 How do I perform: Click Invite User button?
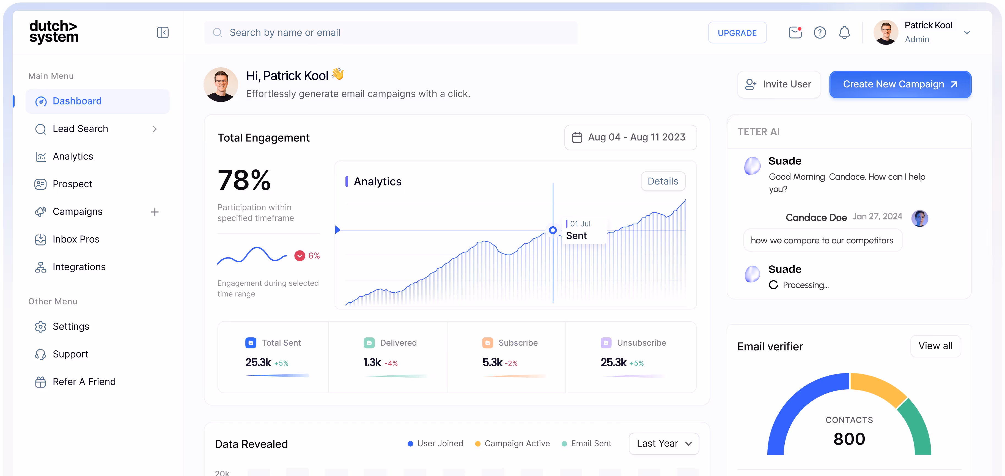tap(779, 84)
